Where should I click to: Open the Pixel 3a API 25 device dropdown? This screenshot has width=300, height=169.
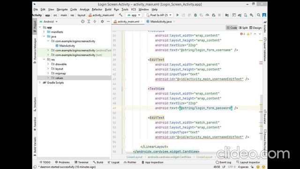coord(158,15)
